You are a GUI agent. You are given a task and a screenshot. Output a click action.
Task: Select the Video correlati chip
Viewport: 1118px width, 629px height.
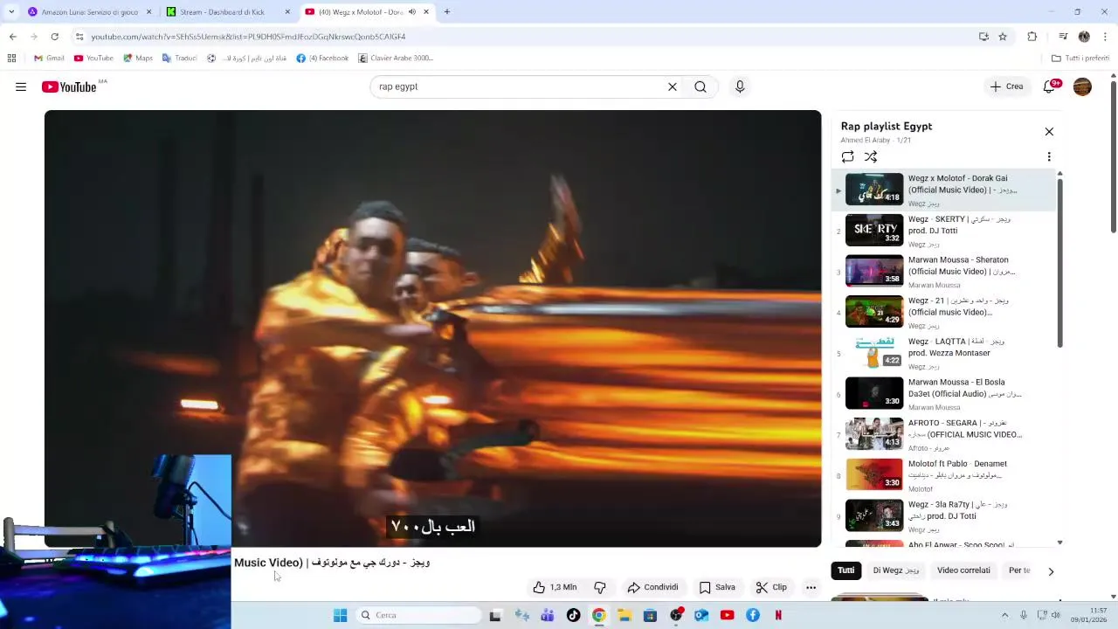963,570
